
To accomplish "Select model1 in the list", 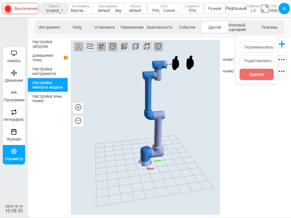I will [x=228, y=60].
